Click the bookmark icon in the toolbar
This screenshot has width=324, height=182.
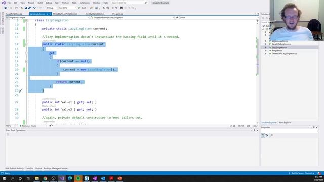click(121, 8)
